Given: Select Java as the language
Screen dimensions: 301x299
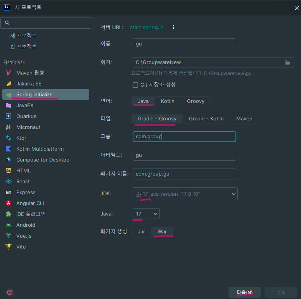Looking at the screenshot, I should pos(143,101).
